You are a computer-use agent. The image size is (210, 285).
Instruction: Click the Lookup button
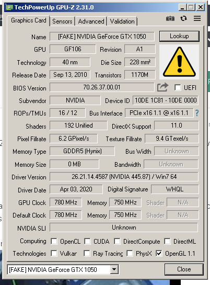179,36
